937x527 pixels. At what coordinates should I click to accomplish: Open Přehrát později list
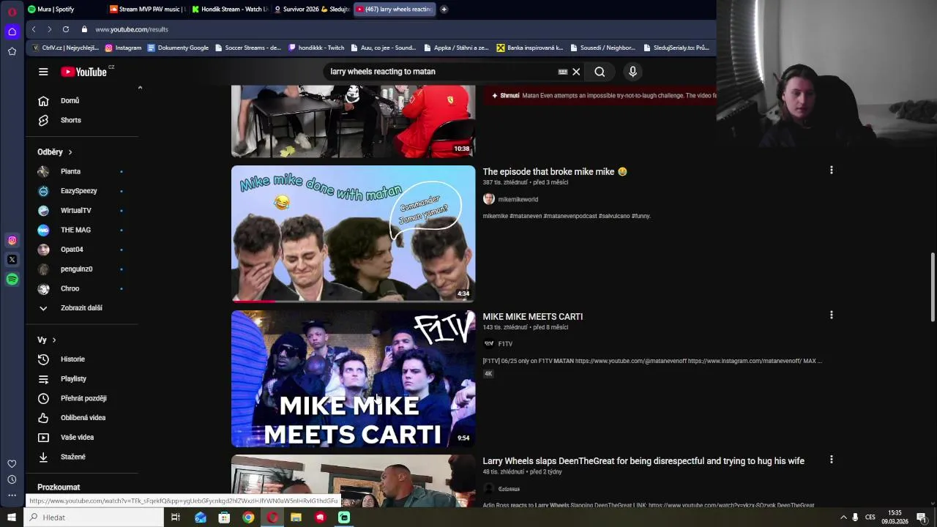[x=82, y=398]
